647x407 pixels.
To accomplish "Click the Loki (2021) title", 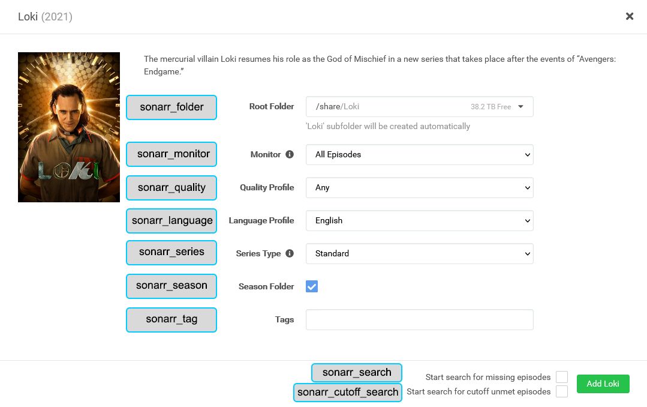I will 45,17.
